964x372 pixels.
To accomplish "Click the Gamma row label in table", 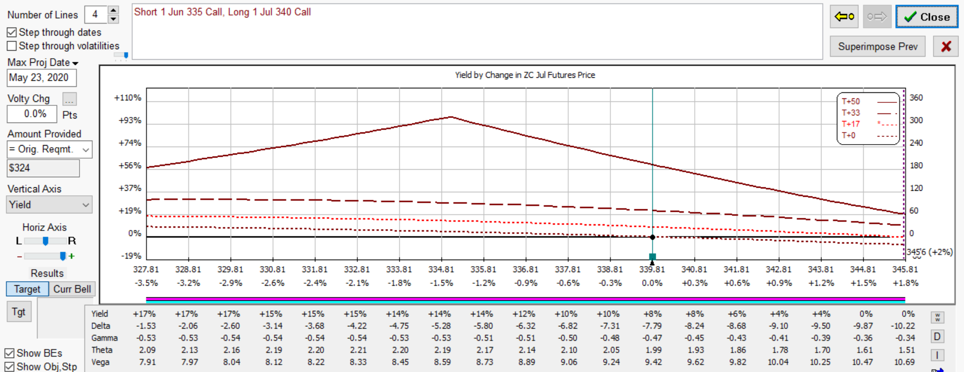I will (x=104, y=338).
